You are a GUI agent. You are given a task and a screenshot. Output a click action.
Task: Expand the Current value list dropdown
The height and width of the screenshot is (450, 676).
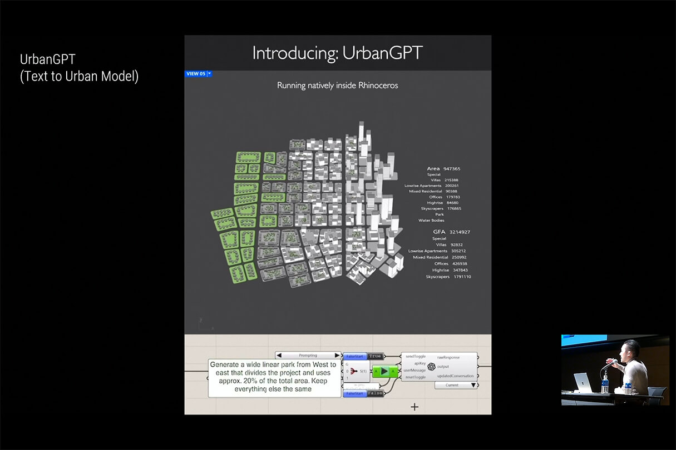click(473, 385)
